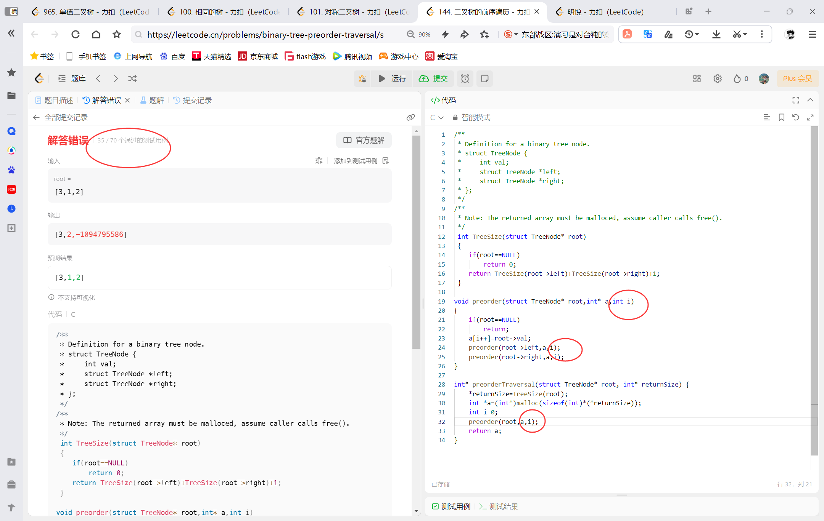824x521 pixels.
Task: Collapse the 代码 panel chevron
Action: (810, 100)
